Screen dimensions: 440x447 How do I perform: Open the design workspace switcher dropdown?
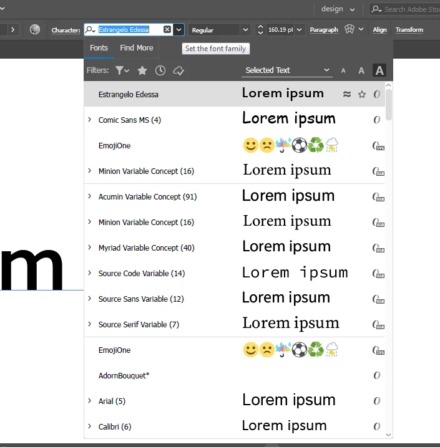338,9
